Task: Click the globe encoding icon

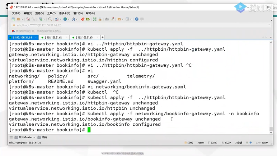Action: tap(65, 19)
